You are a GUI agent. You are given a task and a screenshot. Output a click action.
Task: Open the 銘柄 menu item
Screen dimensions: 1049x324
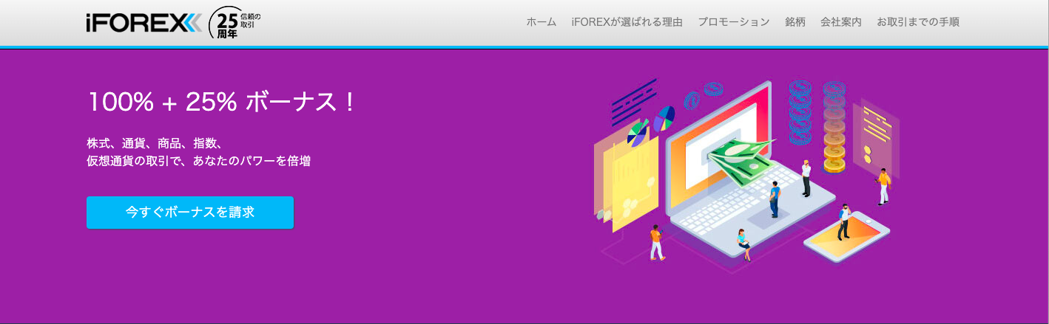[795, 22]
